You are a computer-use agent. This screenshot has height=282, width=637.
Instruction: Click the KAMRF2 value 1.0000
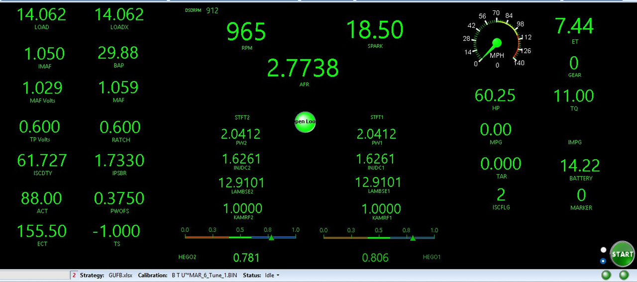(x=242, y=208)
